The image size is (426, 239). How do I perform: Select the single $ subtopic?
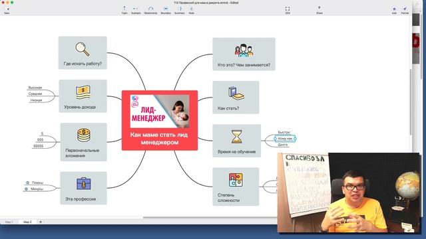42,133
